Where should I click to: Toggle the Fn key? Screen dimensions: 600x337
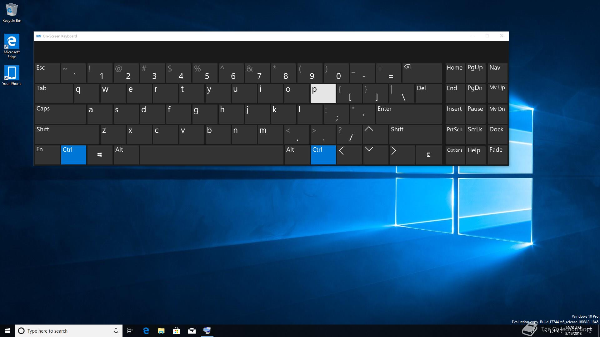tap(47, 154)
